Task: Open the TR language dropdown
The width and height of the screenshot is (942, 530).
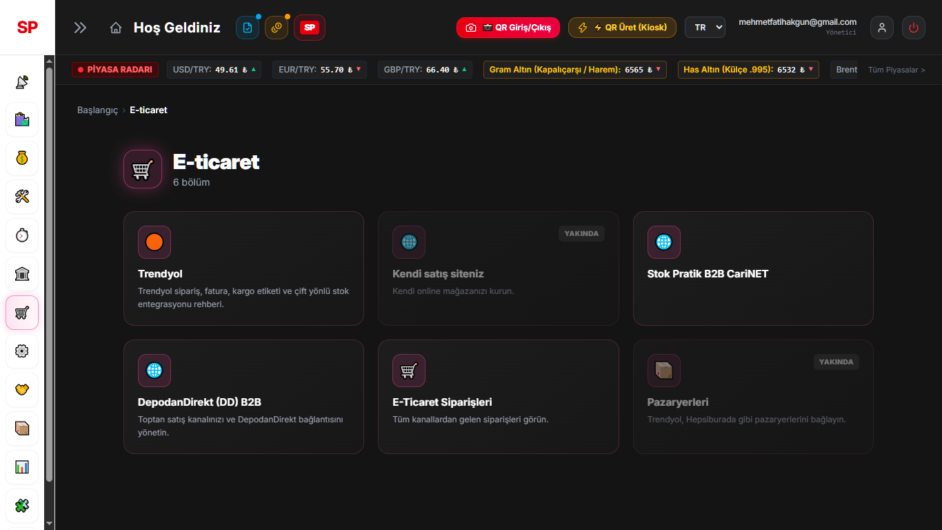Action: click(705, 28)
